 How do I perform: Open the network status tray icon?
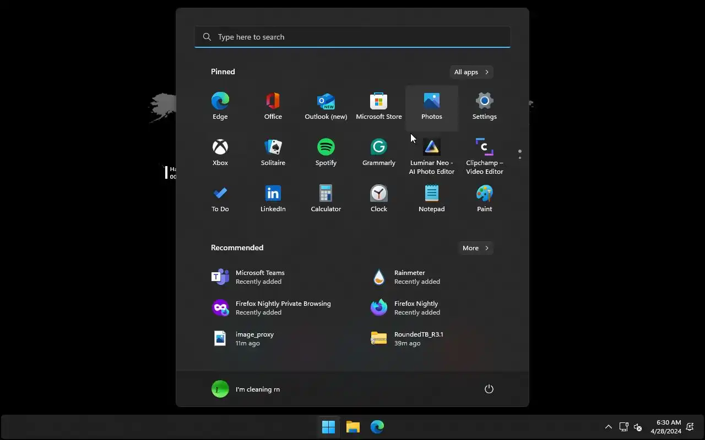click(x=624, y=427)
